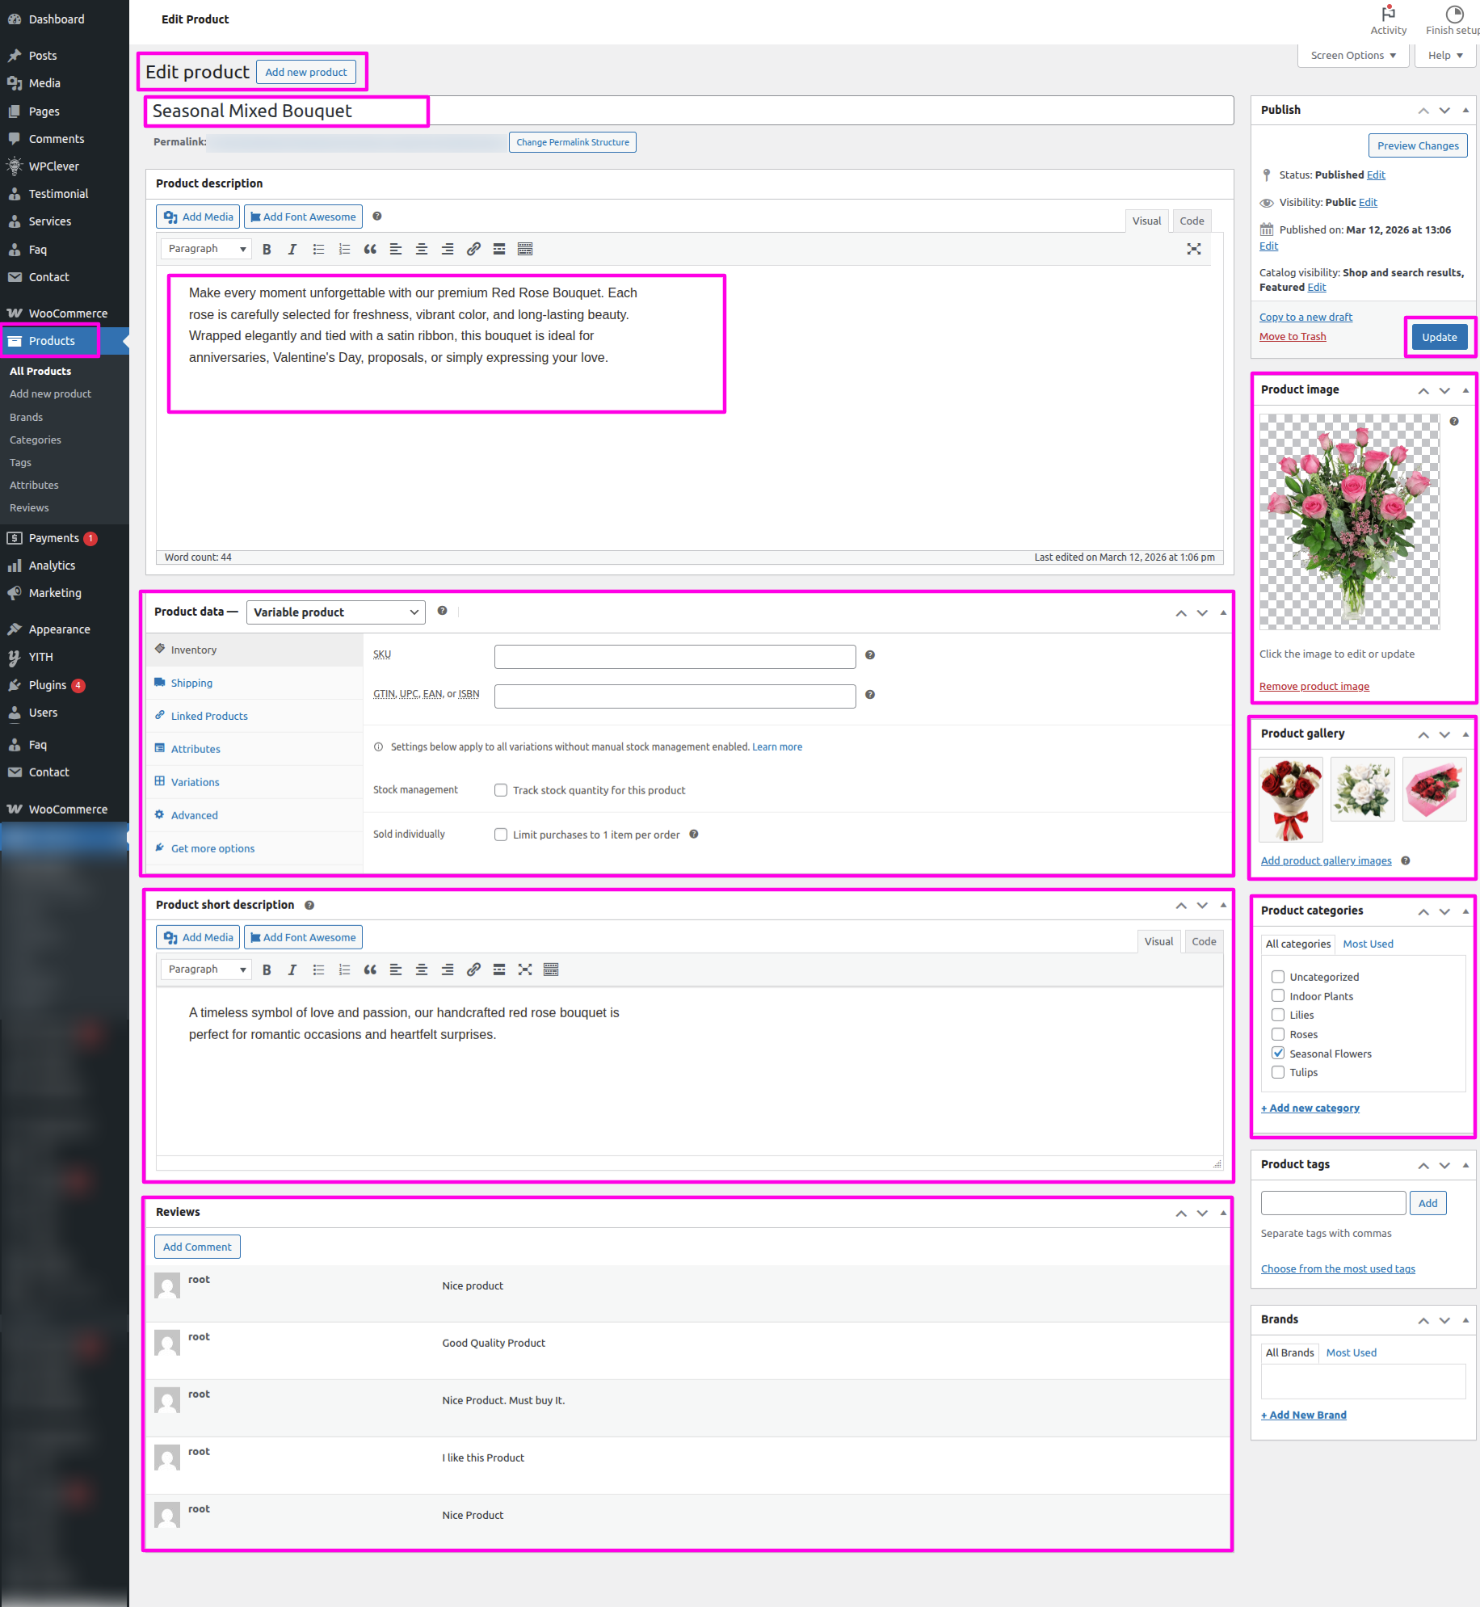Click the Move to Trash link
This screenshot has width=1480, height=1607.
tap(1293, 337)
